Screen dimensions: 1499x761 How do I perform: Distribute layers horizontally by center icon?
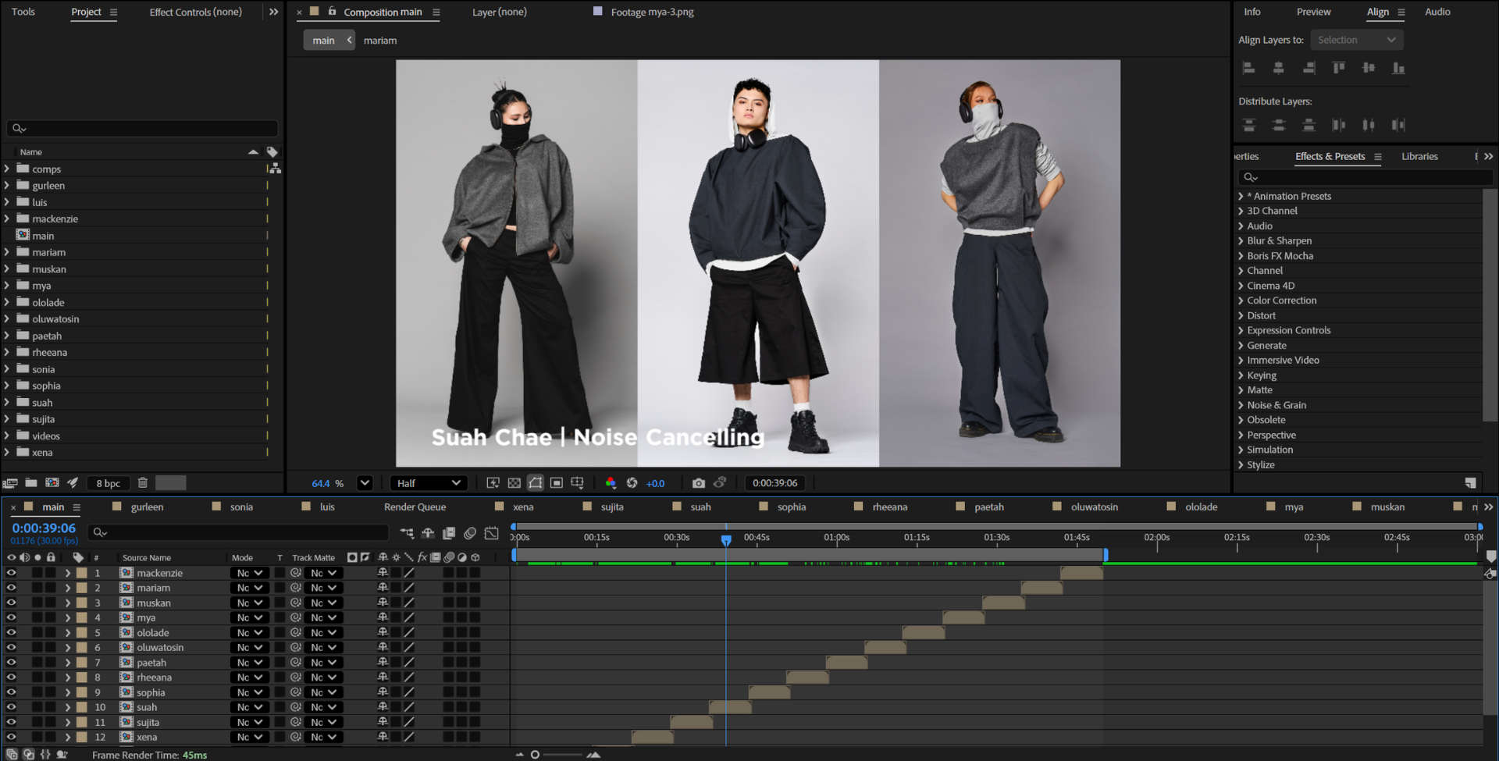1369,125
